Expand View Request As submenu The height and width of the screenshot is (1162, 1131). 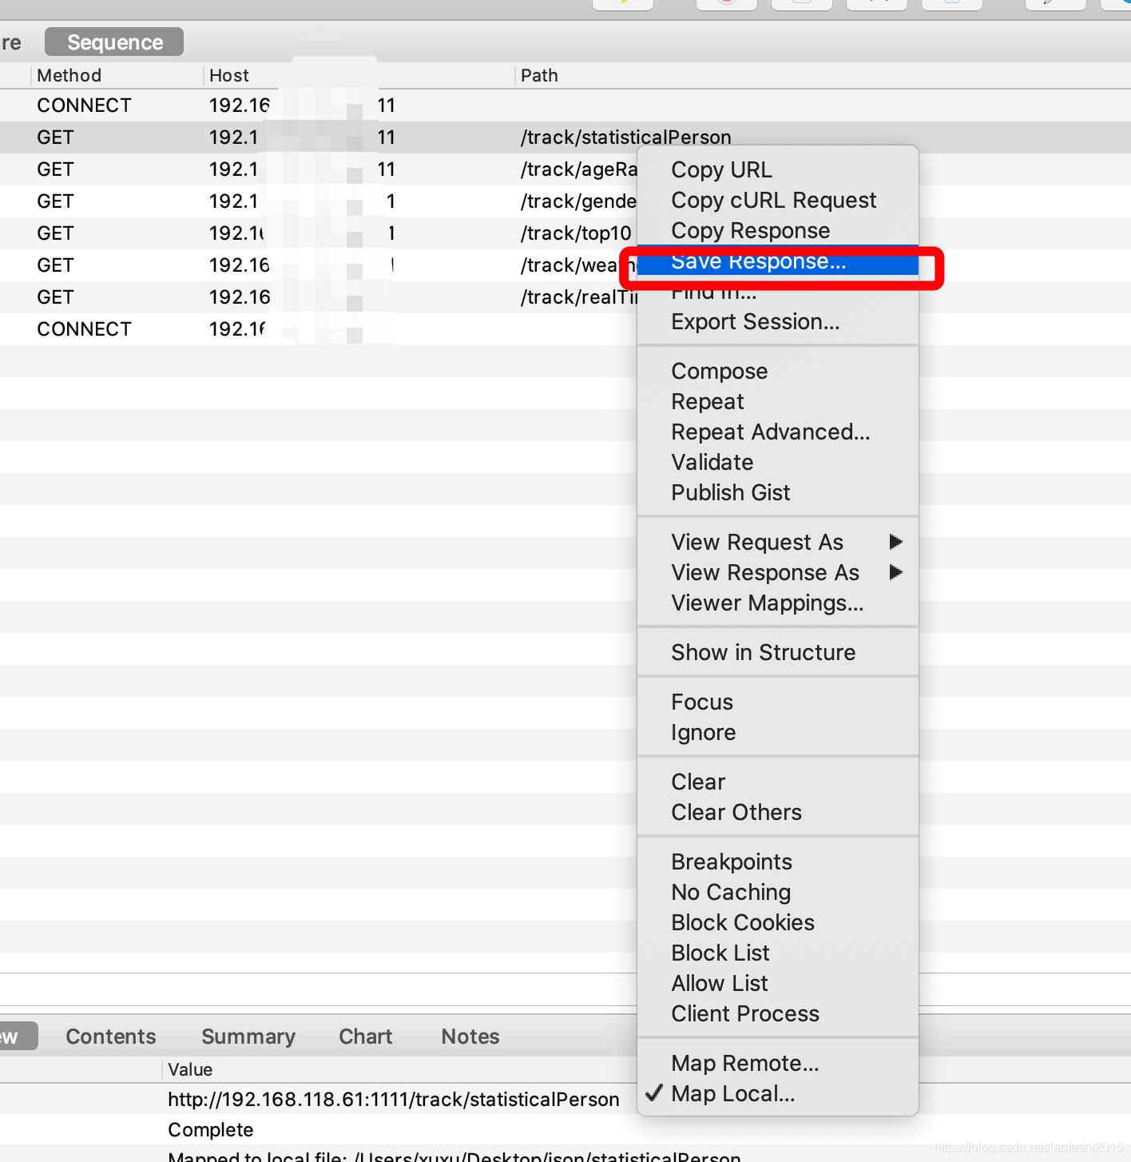[778, 543]
